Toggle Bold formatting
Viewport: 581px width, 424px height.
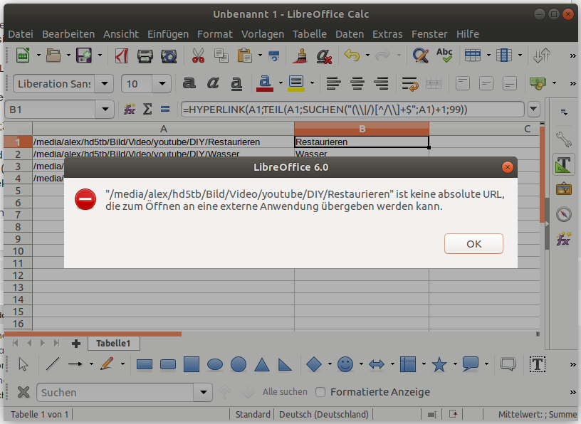click(189, 83)
